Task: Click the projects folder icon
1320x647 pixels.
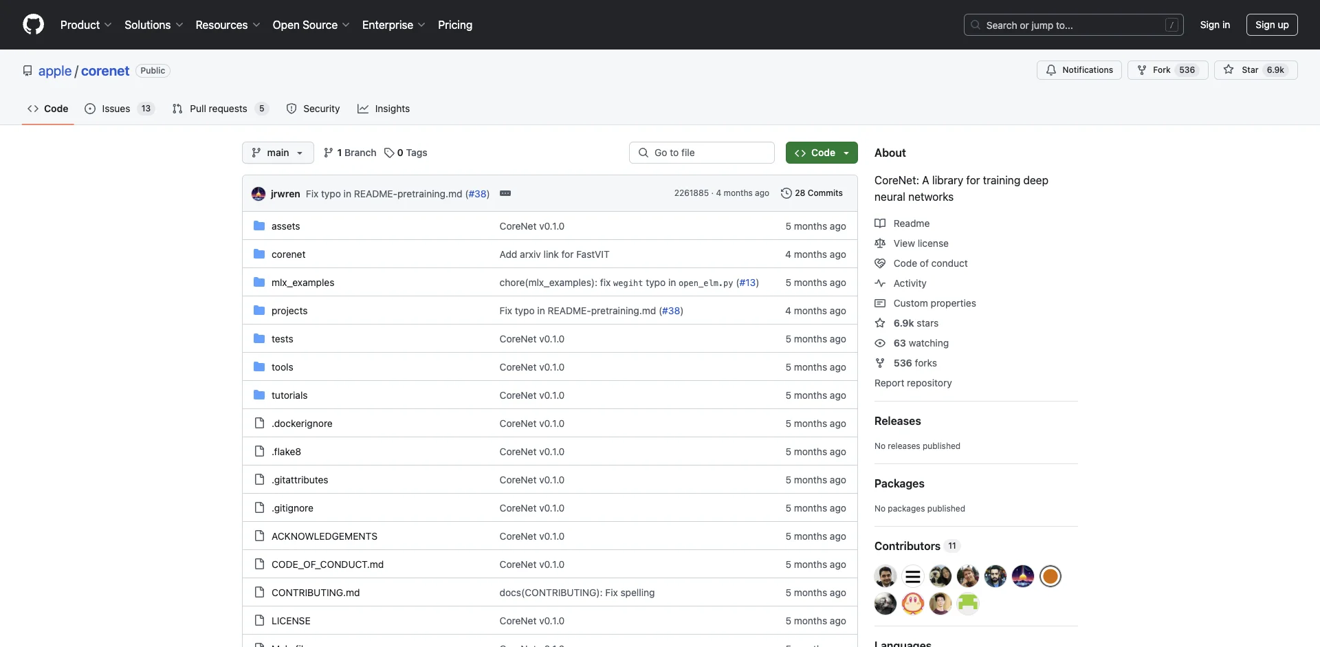Action: (x=259, y=310)
